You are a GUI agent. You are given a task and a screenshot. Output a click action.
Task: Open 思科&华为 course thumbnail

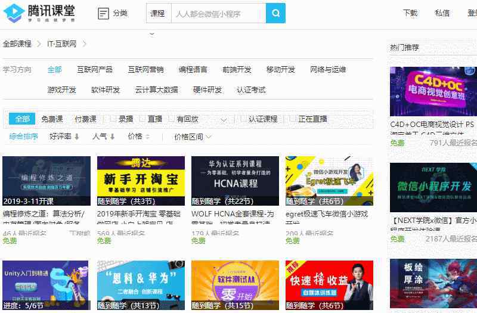click(141, 285)
